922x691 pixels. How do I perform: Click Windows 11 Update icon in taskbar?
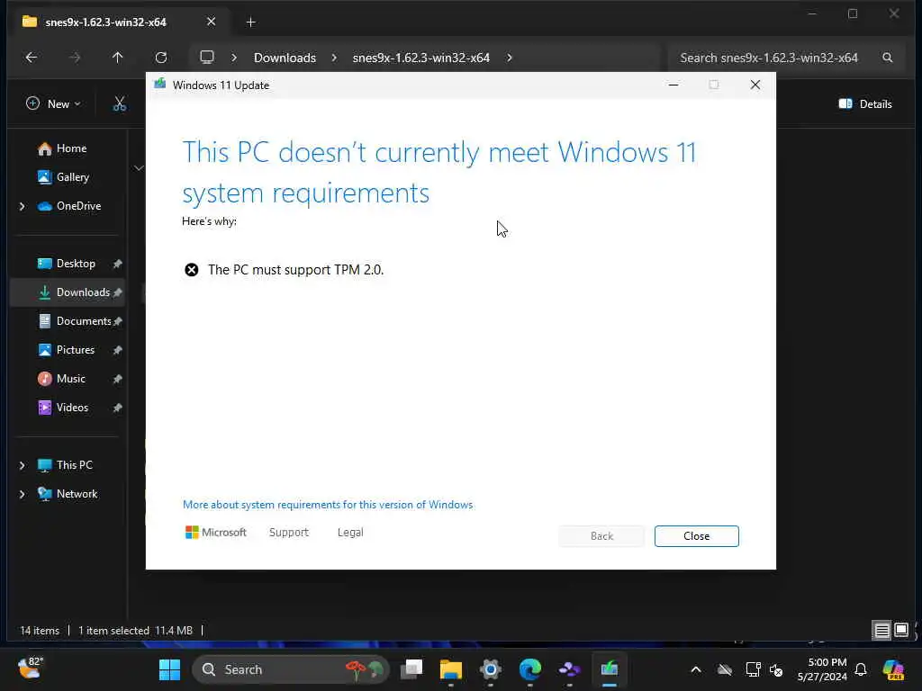610,669
